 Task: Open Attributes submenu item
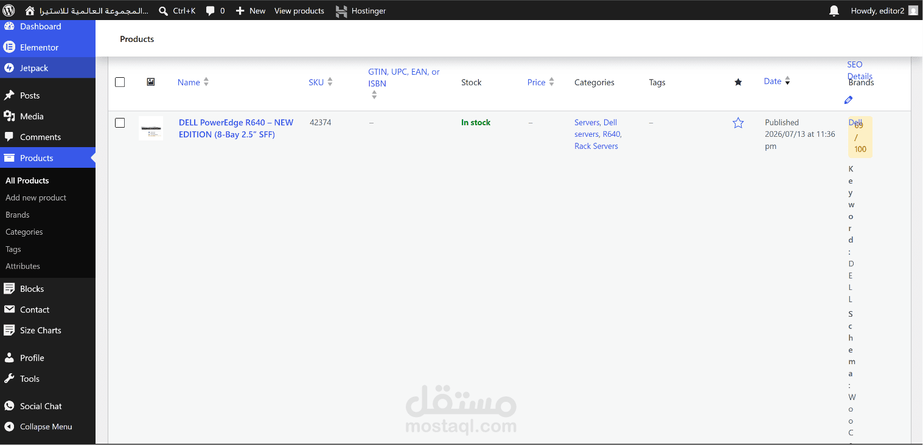pos(23,266)
